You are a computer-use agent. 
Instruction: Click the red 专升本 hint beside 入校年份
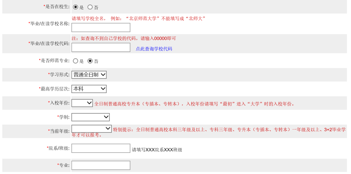(x=194, y=104)
